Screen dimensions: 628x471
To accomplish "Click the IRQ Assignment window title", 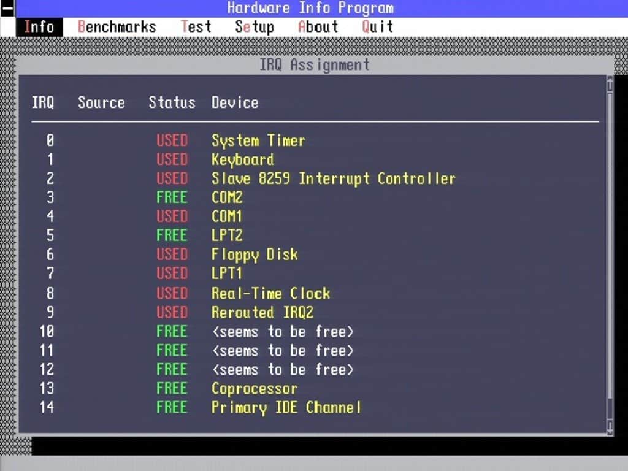I will point(315,65).
